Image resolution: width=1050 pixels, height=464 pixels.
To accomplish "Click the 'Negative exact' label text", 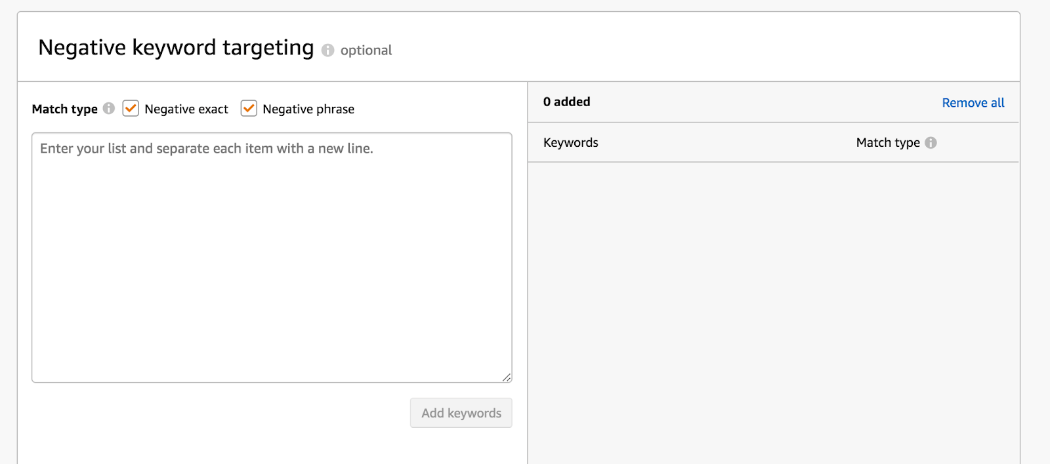I will pyautogui.click(x=186, y=109).
